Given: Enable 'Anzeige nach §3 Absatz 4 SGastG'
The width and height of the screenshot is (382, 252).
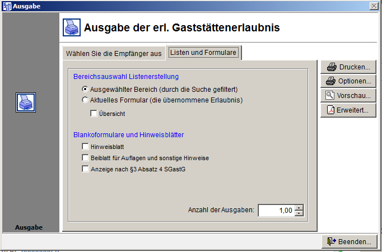Looking at the screenshot, I should pos(86,169).
